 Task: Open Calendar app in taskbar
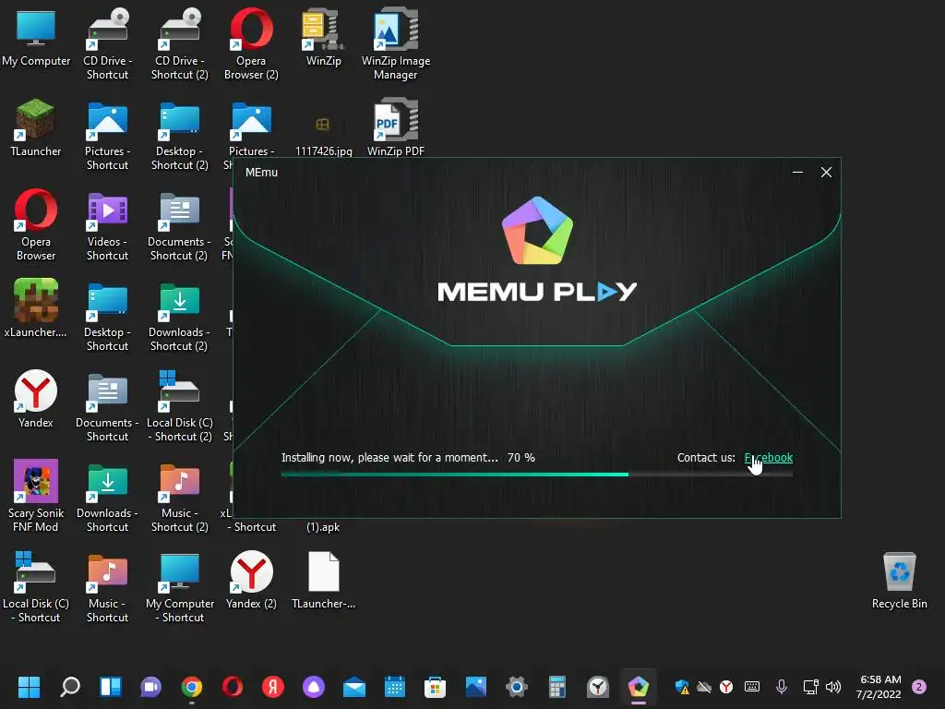point(395,687)
